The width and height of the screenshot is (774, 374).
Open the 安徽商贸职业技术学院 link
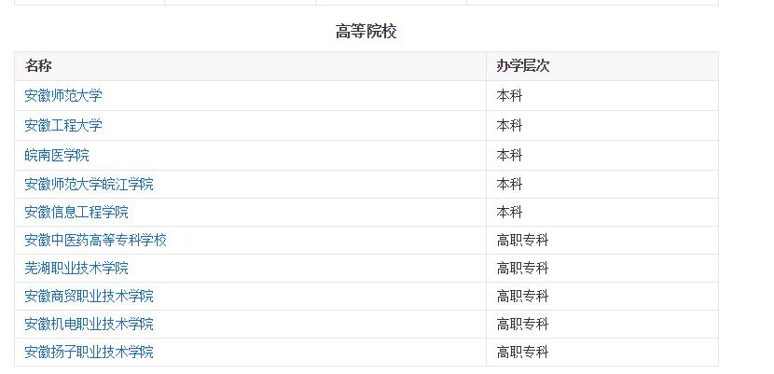pyautogui.click(x=89, y=297)
